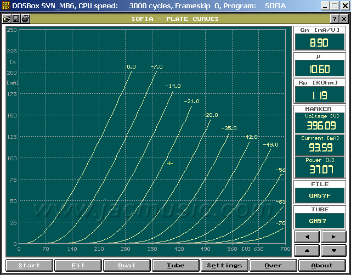Click the -70 curve label
This screenshot has height=275, width=351.
280,223
